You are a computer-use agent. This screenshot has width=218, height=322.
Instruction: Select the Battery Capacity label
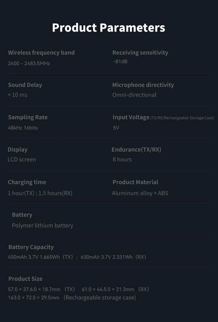point(31,247)
